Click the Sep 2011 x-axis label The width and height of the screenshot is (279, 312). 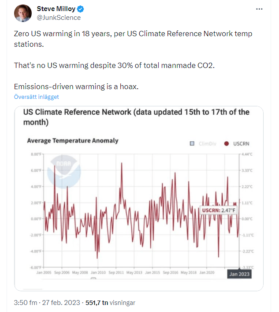[x=116, y=273]
